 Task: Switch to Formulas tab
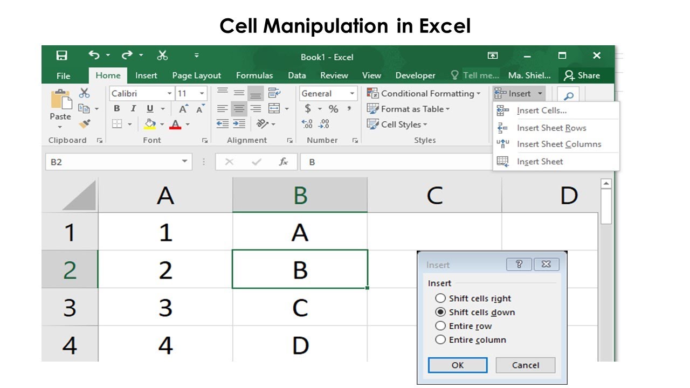point(254,75)
